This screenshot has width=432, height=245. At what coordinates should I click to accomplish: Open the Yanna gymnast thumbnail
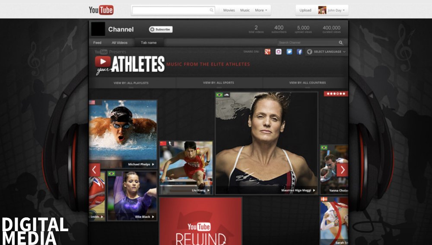(x=334, y=169)
